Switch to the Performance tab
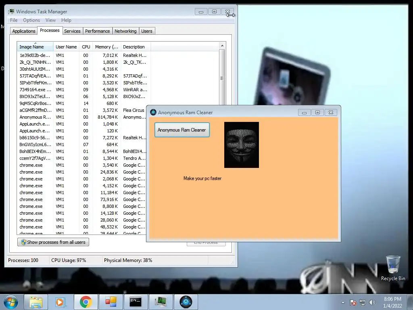This screenshot has height=310, width=413. 98,31
